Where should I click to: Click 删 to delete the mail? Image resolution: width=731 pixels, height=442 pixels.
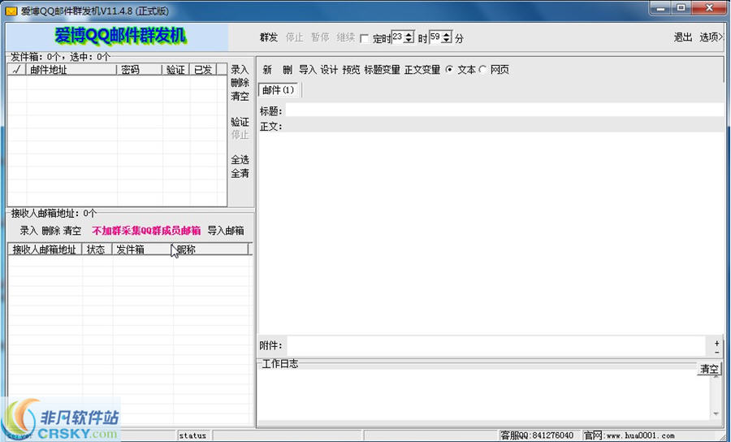[288, 70]
